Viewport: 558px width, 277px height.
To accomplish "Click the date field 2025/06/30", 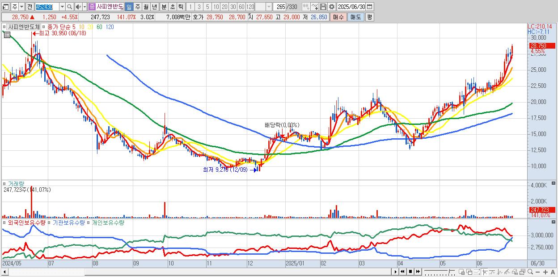I will coord(351,7).
